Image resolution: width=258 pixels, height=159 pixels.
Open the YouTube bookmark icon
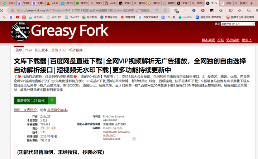[x=18, y=17]
